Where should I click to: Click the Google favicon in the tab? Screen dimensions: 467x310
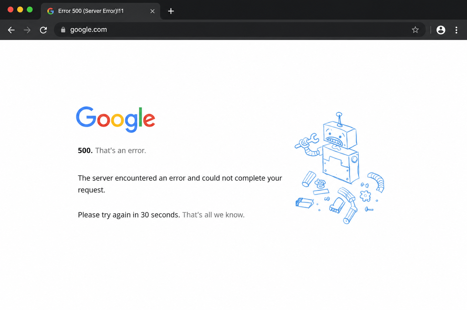click(x=50, y=11)
